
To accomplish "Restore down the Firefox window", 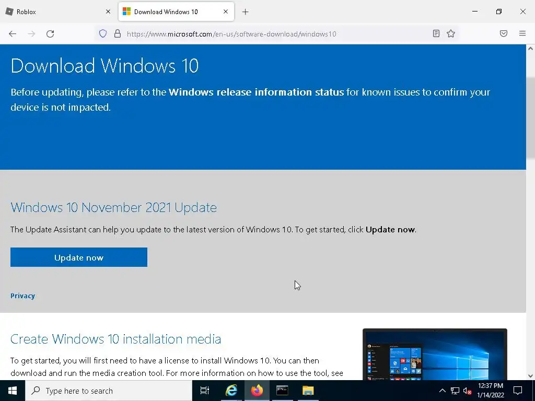I will (x=499, y=11).
